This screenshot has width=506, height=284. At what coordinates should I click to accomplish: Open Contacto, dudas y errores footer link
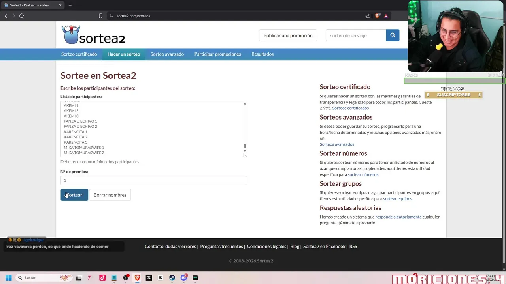tap(170, 246)
